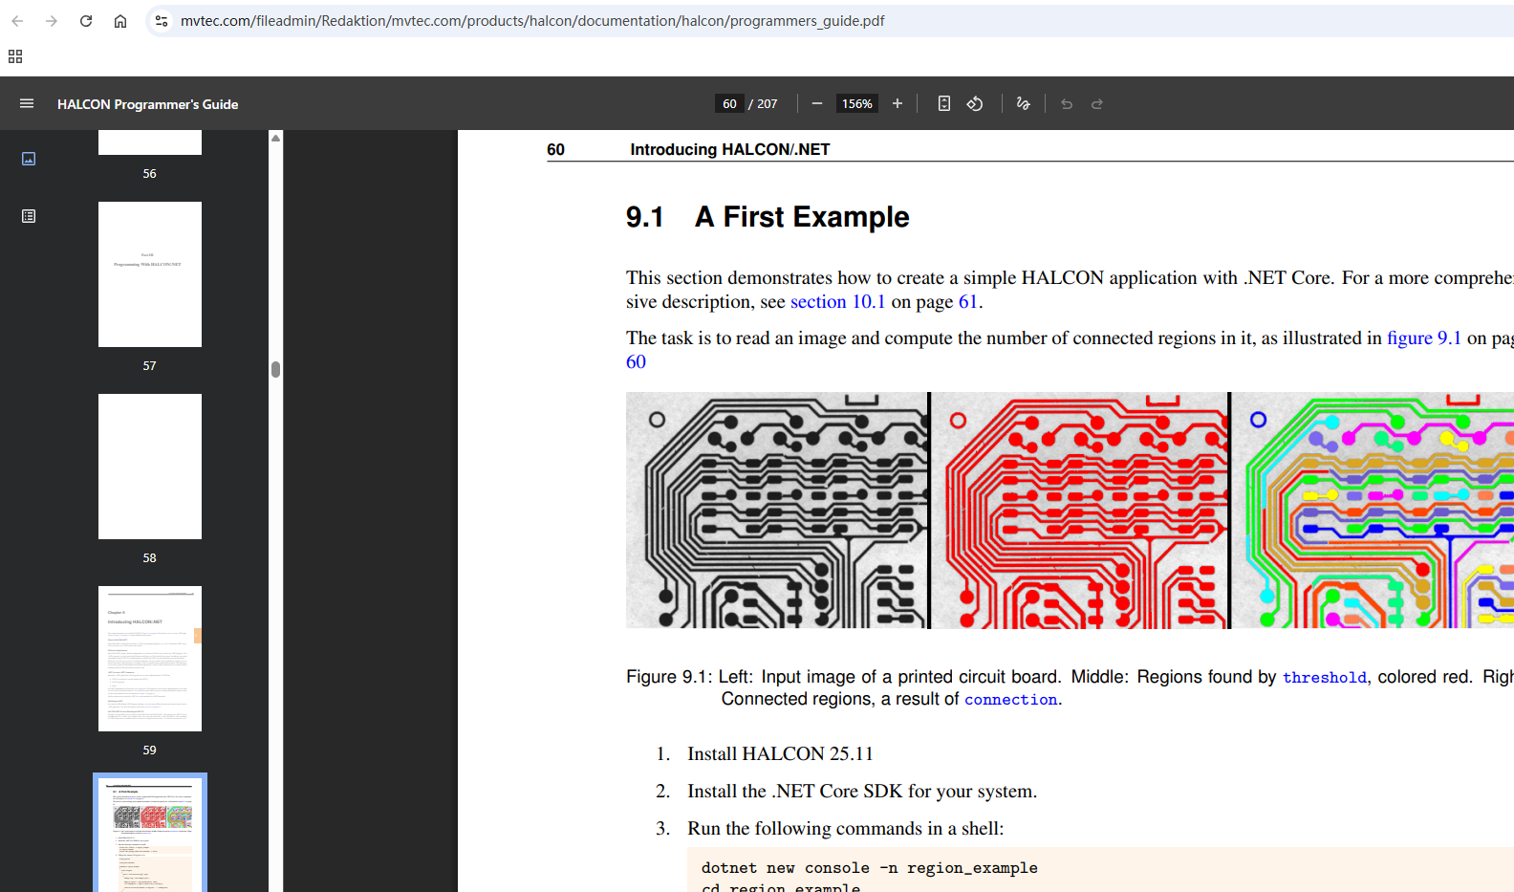This screenshot has height=892, width=1514.
Task: Click the red threshold circuit board image
Action: point(1080,510)
